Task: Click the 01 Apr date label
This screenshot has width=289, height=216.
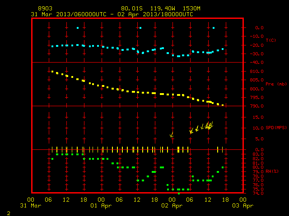Action: click(101, 206)
